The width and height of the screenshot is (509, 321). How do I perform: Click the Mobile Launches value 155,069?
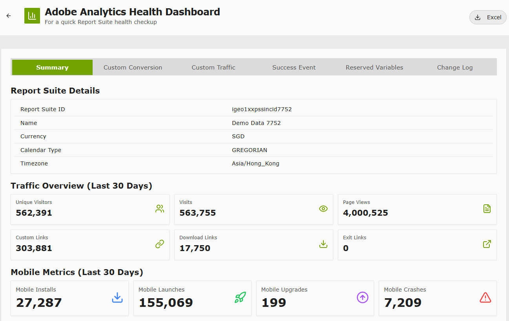pyautogui.click(x=166, y=303)
